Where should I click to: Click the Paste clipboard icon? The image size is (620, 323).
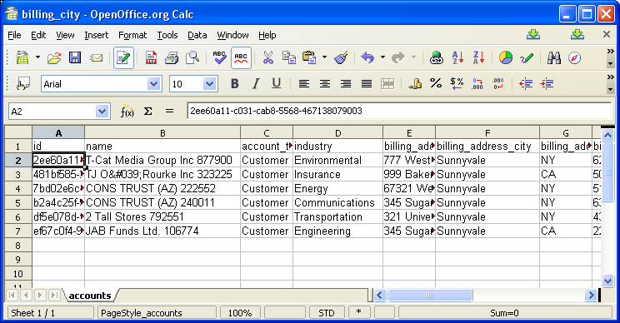pyautogui.click(x=309, y=58)
